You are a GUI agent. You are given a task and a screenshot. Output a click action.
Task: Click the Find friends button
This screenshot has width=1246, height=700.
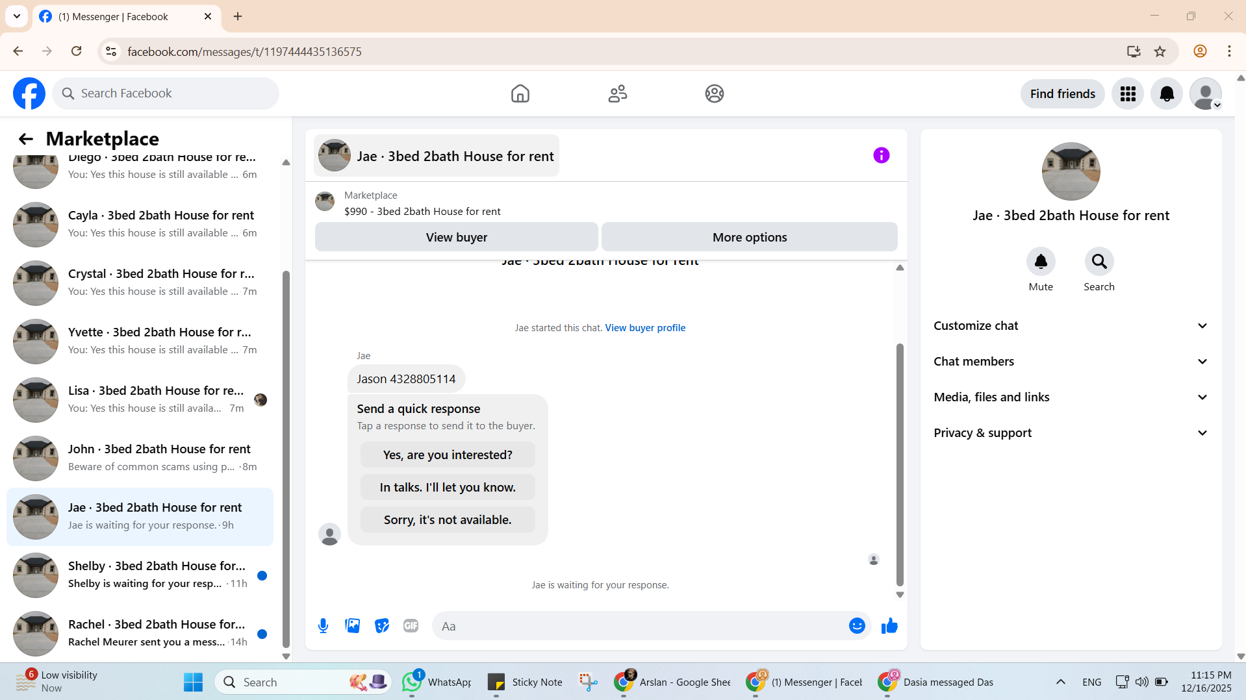pyautogui.click(x=1063, y=94)
